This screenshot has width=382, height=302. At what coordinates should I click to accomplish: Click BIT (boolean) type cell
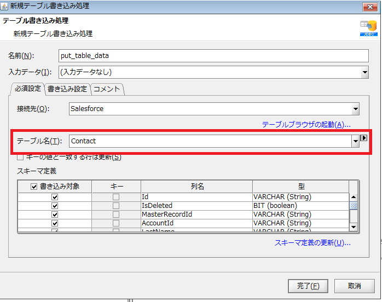coord(301,206)
